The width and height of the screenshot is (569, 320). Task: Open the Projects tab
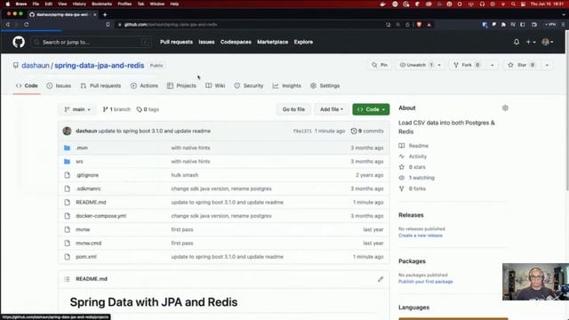pyautogui.click(x=181, y=85)
